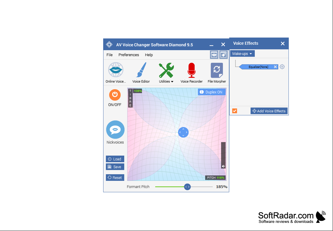Click the Load button
Screen dimensions: 333x231
point(115,159)
